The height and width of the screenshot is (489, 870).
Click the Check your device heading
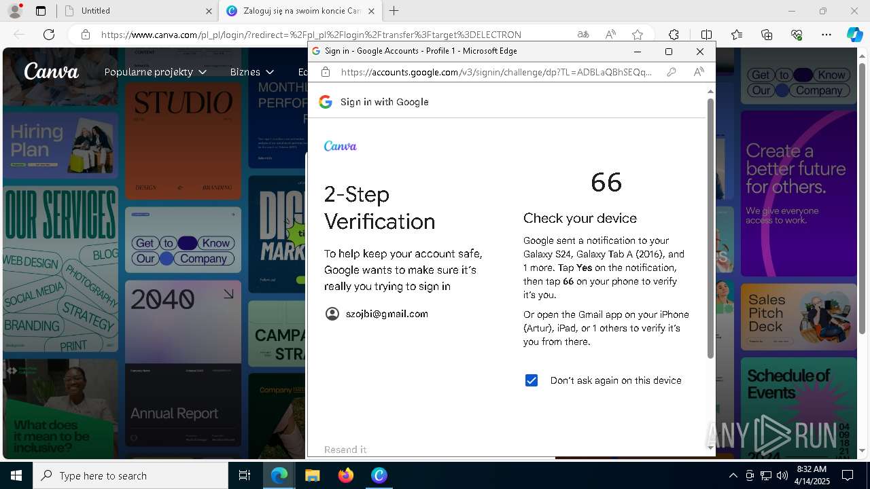pyautogui.click(x=580, y=218)
